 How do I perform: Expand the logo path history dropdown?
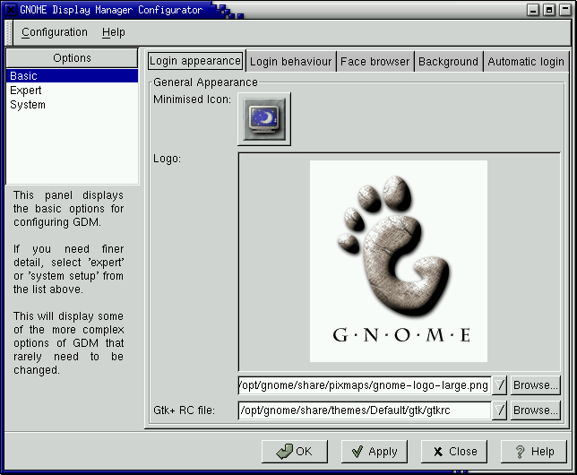point(499,385)
